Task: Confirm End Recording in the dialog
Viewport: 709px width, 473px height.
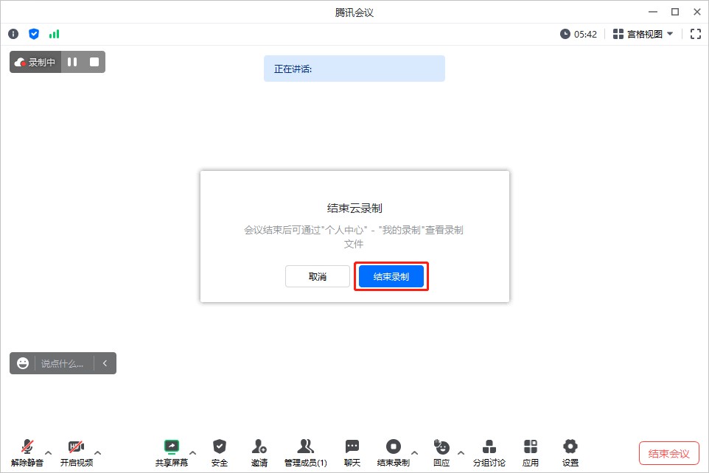Action: (x=391, y=277)
